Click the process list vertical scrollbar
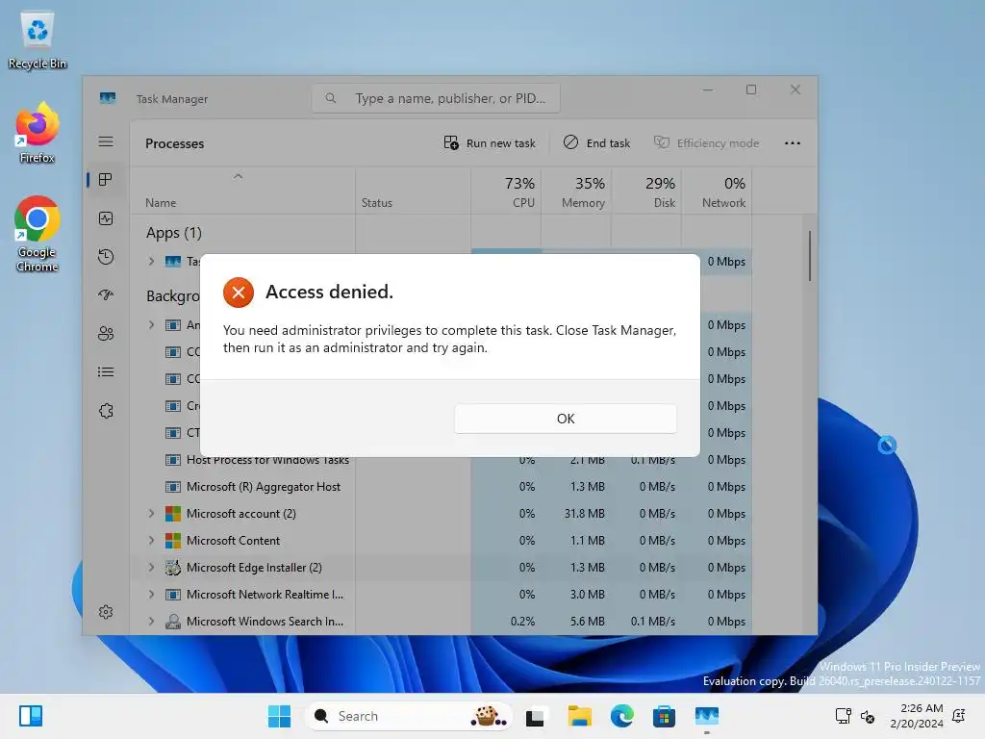This screenshot has width=985, height=739. click(810, 256)
